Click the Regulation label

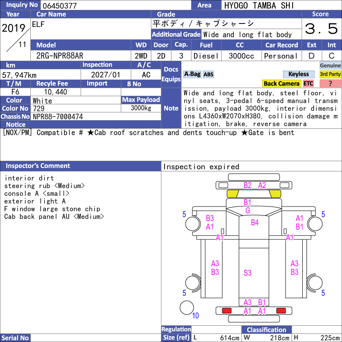click(176, 329)
